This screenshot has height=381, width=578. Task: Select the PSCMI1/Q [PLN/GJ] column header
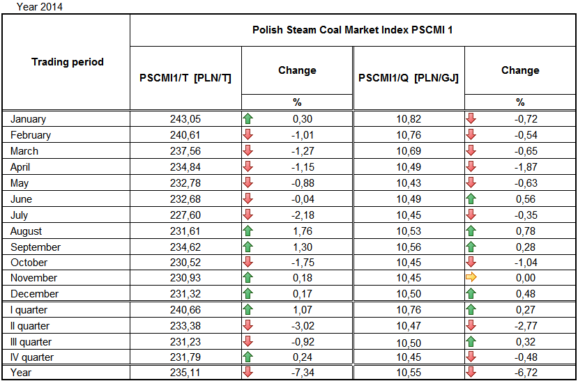click(x=409, y=78)
